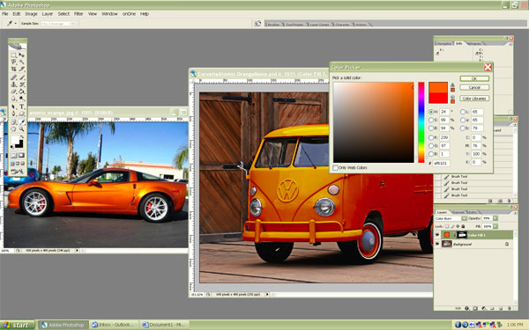Image resolution: width=529 pixels, height=330 pixels.
Task: Select the Blur tool
Action: point(13,99)
